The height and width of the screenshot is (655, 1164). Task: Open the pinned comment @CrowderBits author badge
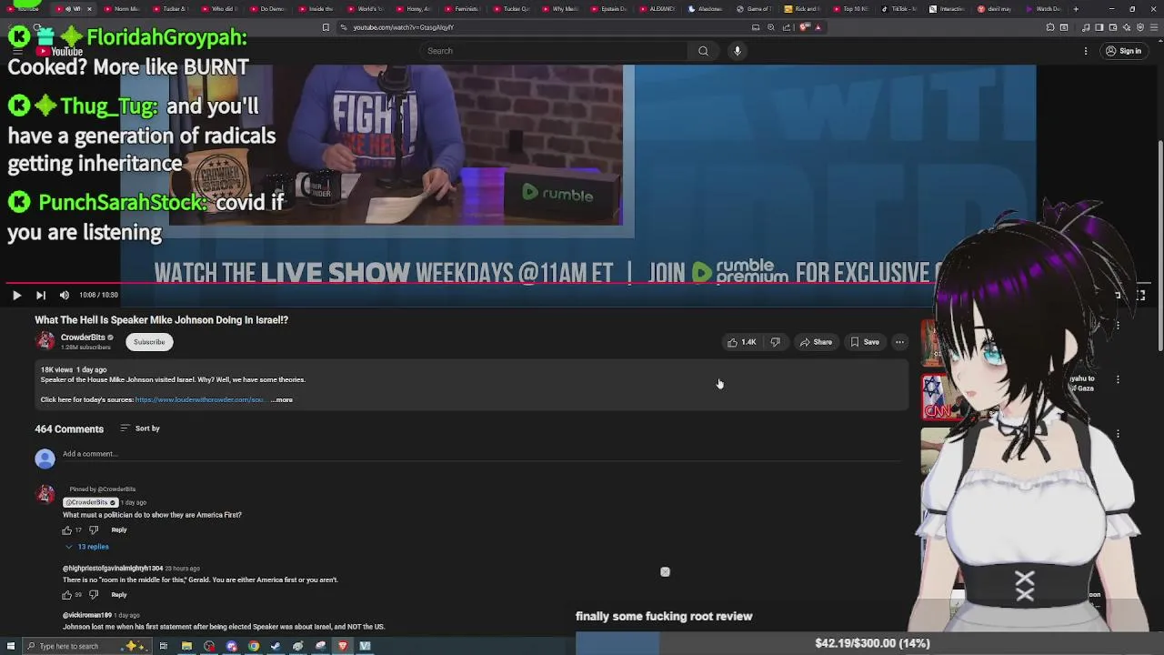pos(90,502)
